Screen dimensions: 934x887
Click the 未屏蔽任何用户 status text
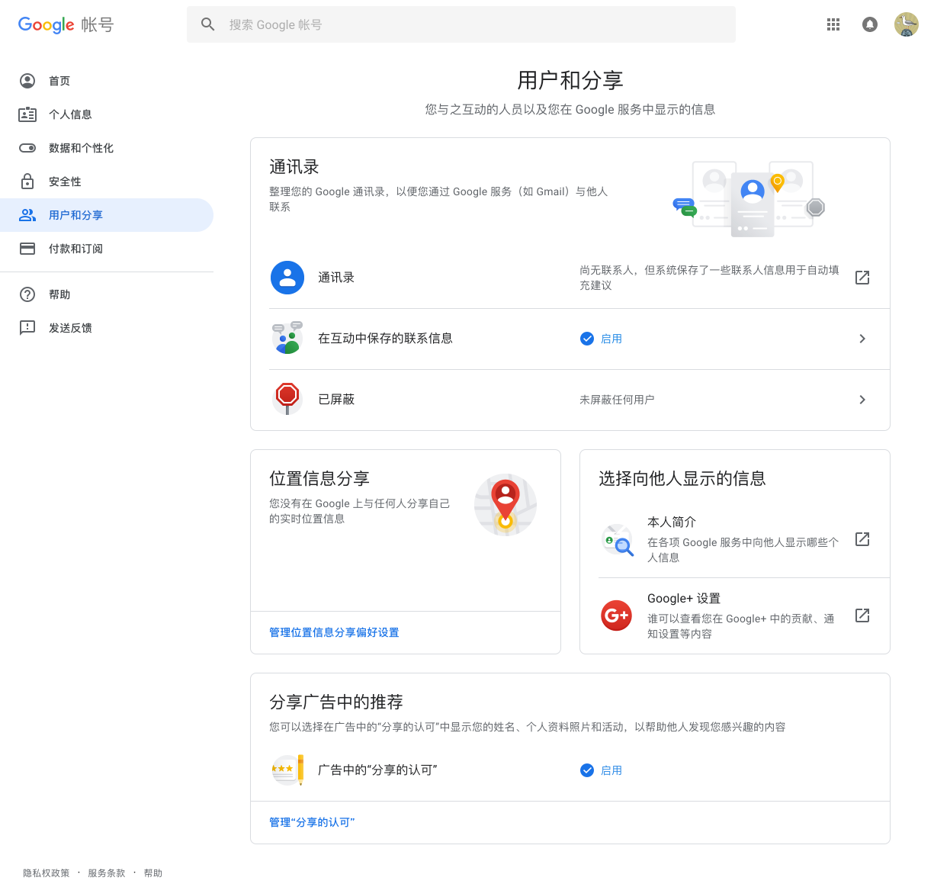[x=617, y=400]
